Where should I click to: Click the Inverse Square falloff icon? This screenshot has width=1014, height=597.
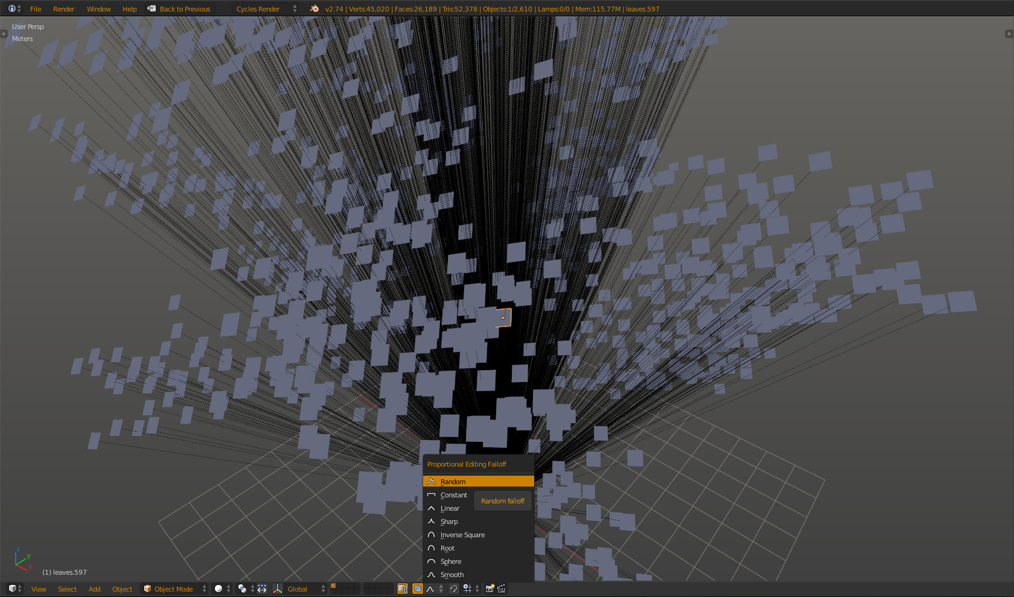click(431, 534)
